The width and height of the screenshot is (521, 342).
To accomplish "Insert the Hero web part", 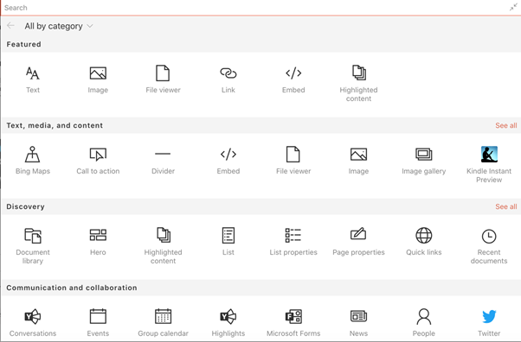I will [x=98, y=242].
